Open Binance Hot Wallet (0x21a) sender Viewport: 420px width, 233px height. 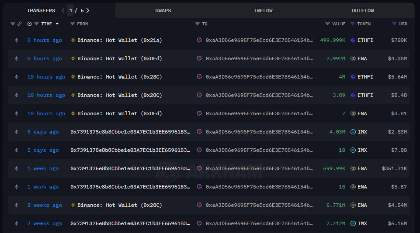pyautogui.click(x=119, y=40)
